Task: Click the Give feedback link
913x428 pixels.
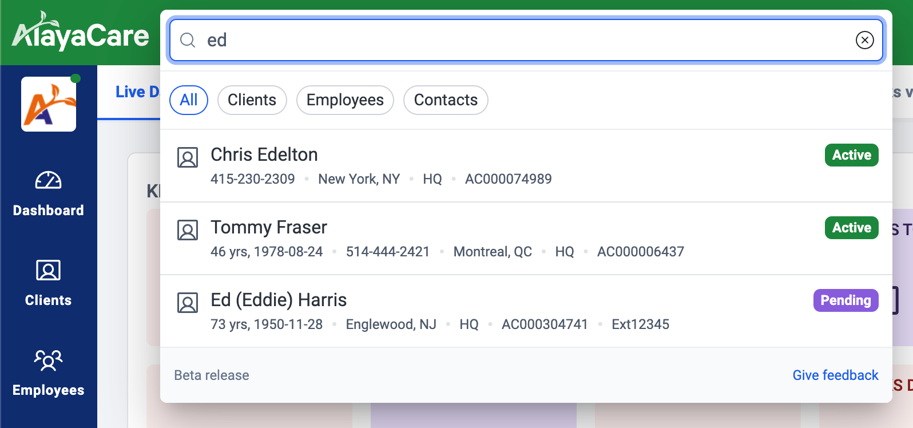Action: coord(835,375)
